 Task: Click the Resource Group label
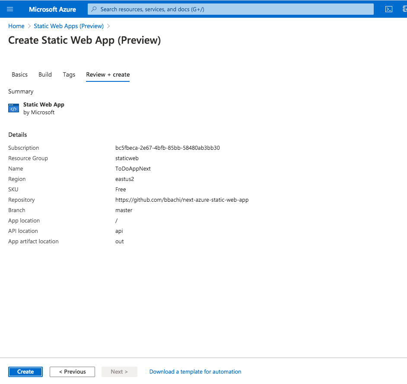[x=28, y=158]
